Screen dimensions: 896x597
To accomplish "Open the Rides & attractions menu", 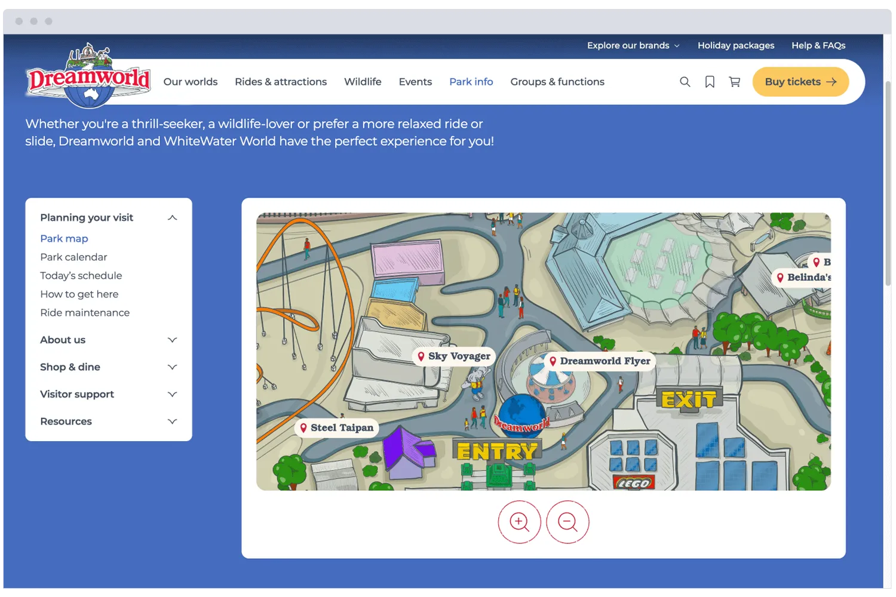I will [281, 82].
